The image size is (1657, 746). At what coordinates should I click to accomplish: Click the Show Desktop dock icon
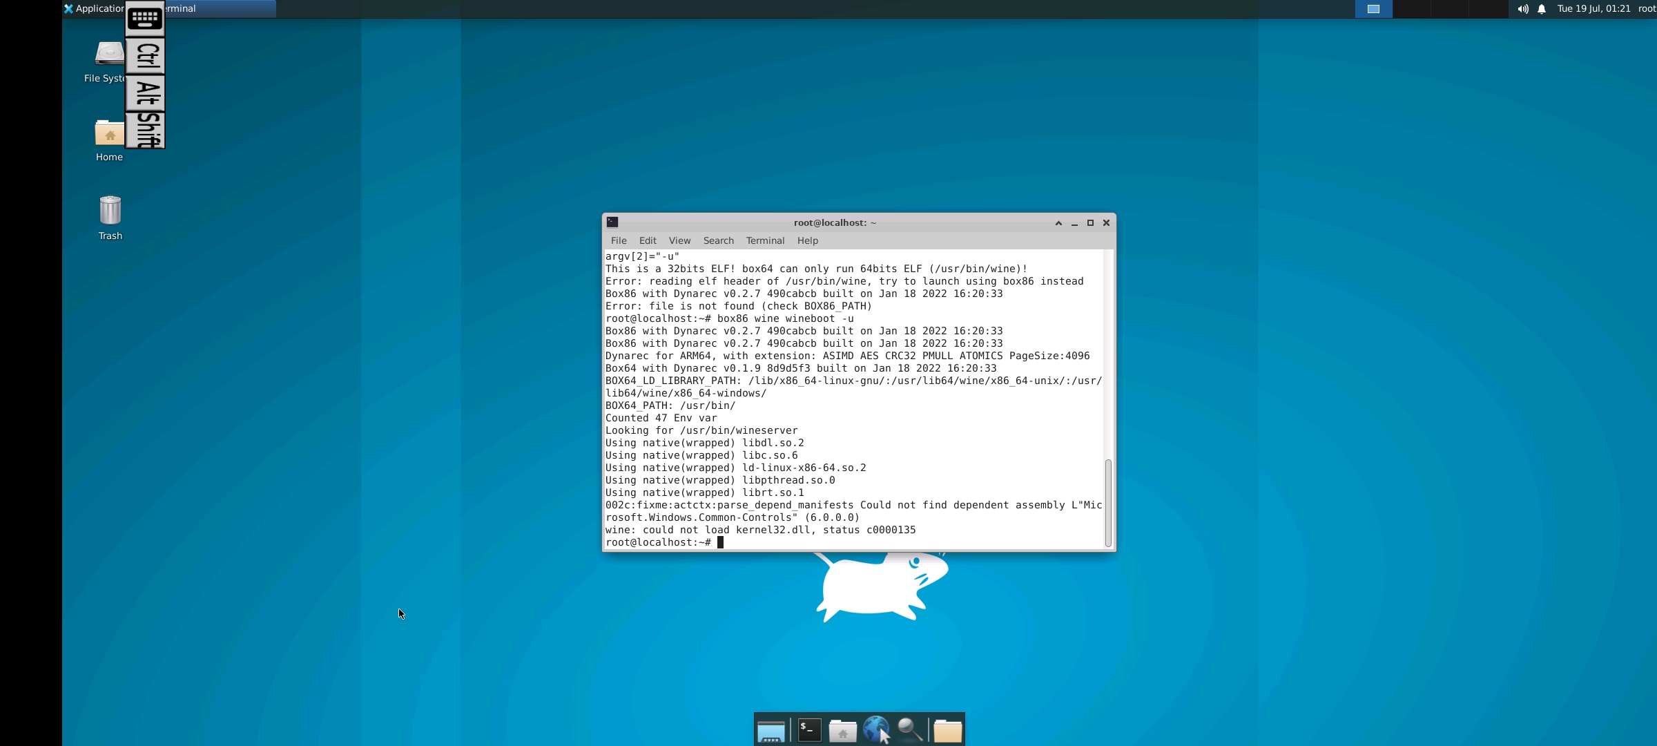pyautogui.click(x=771, y=730)
